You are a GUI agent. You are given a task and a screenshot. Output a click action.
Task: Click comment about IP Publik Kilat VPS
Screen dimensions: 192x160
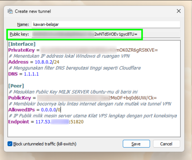click(x=93, y=116)
